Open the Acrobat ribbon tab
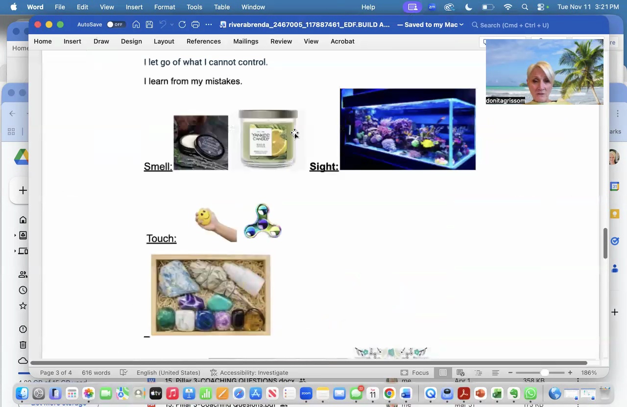Screen dimensions: 627x407 pos(342,41)
